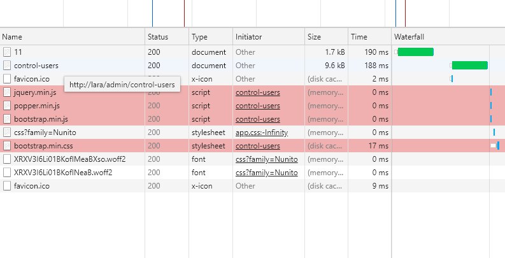Image resolution: width=505 pixels, height=258 pixels.
Task: Open the app.css:-Infinity initiator link
Action: pyautogui.click(x=262, y=133)
